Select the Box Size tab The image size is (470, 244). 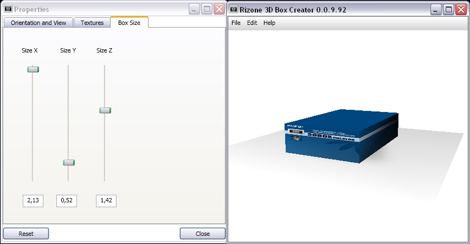129,22
